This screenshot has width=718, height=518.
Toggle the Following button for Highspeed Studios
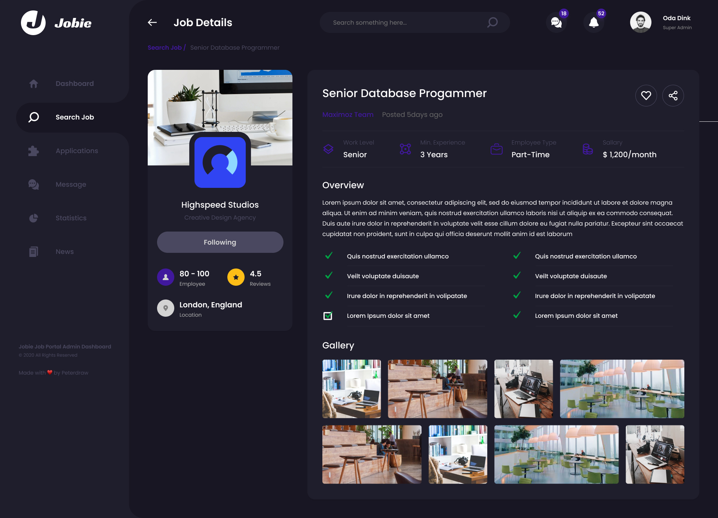click(220, 242)
